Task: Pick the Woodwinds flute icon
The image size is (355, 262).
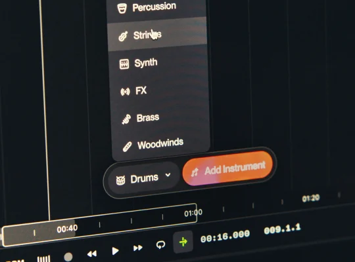Action: point(128,147)
